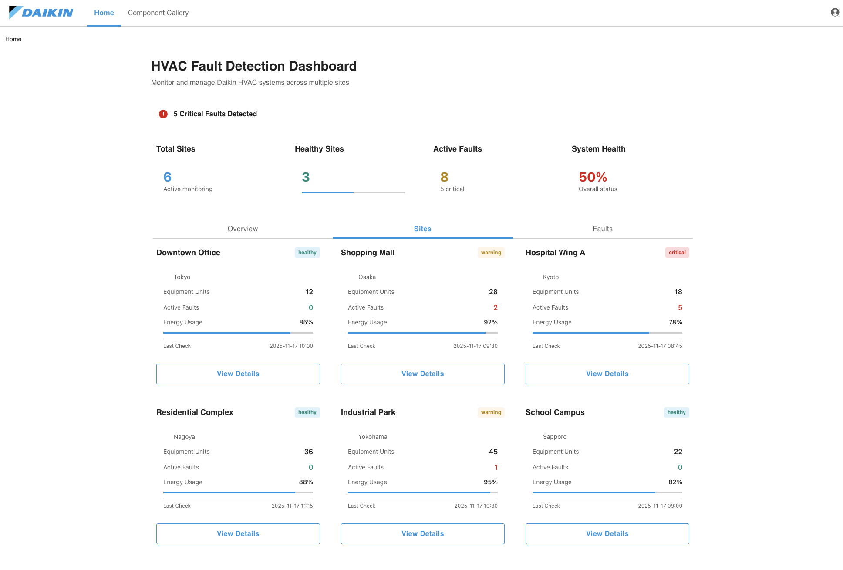This screenshot has height=570, width=843.
Task: Click the warning badge on Shopping Mall
Action: coord(491,253)
